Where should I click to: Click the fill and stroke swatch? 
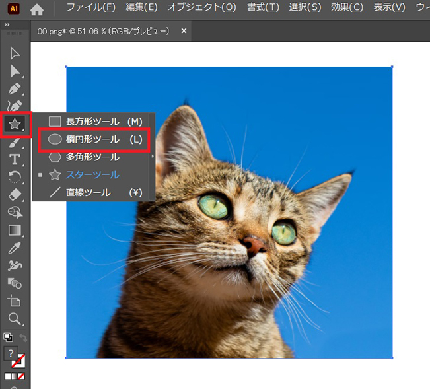[15, 357]
